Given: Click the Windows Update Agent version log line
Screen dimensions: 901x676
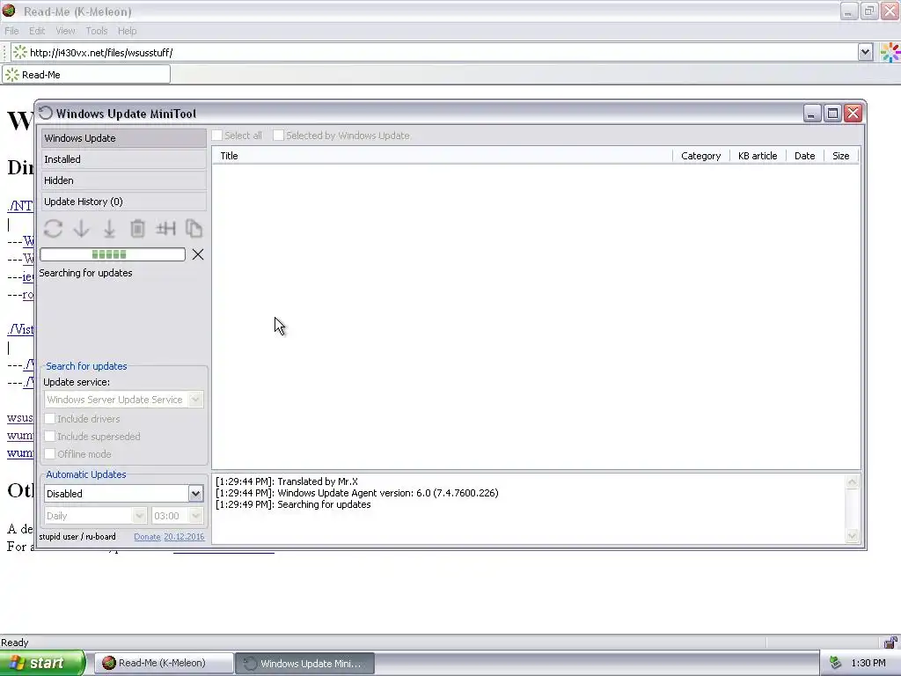Looking at the screenshot, I should point(357,493).
